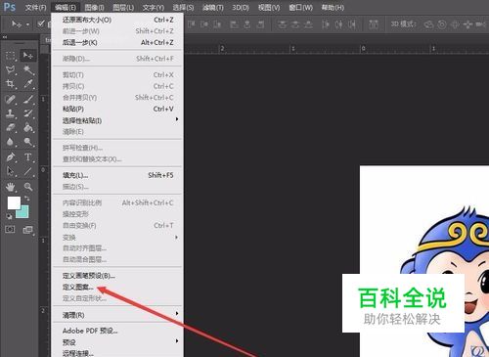Click the 3D roll object icon

[x=442, y=24]
